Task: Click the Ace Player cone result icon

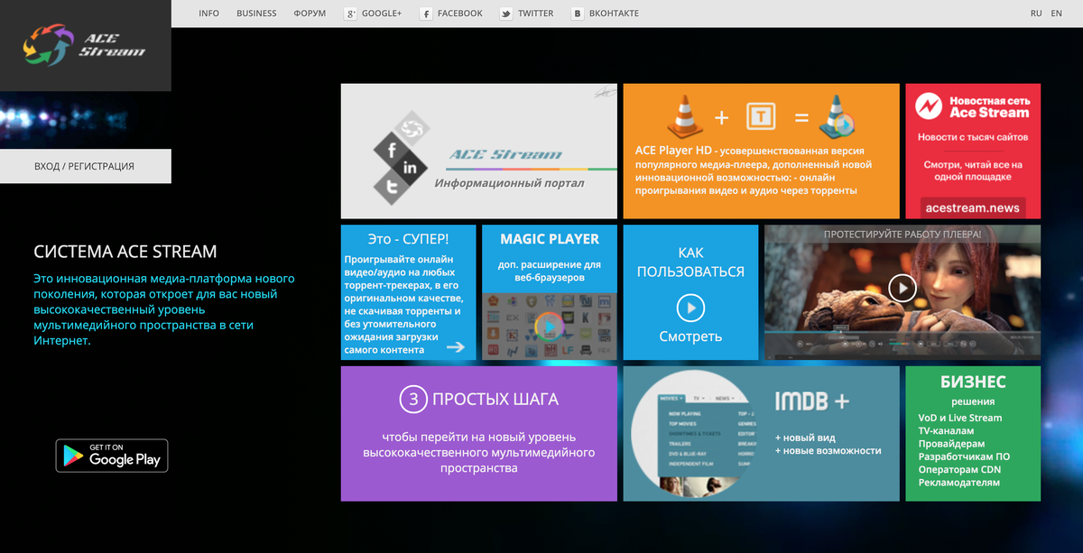Action: (x=836, y=116)
